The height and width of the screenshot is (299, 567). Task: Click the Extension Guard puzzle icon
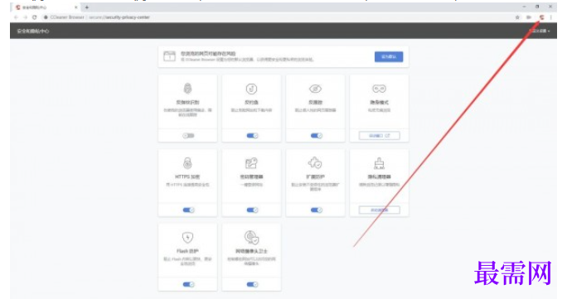coord(315,163)
